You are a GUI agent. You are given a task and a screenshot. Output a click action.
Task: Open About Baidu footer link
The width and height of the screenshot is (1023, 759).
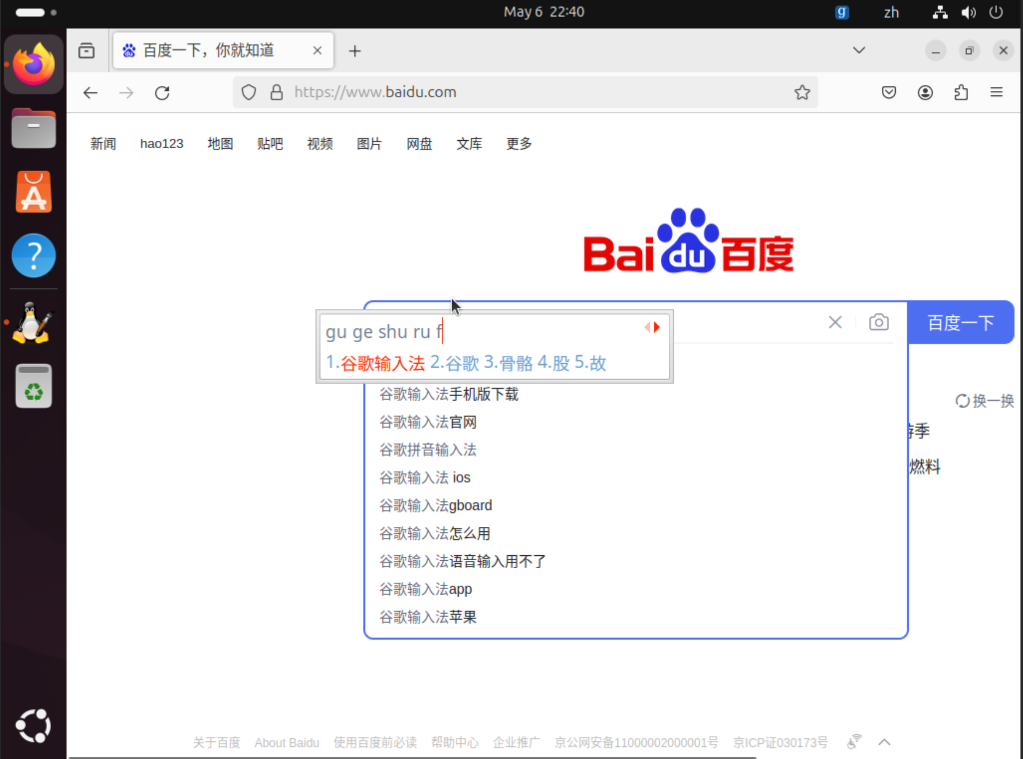287,743
